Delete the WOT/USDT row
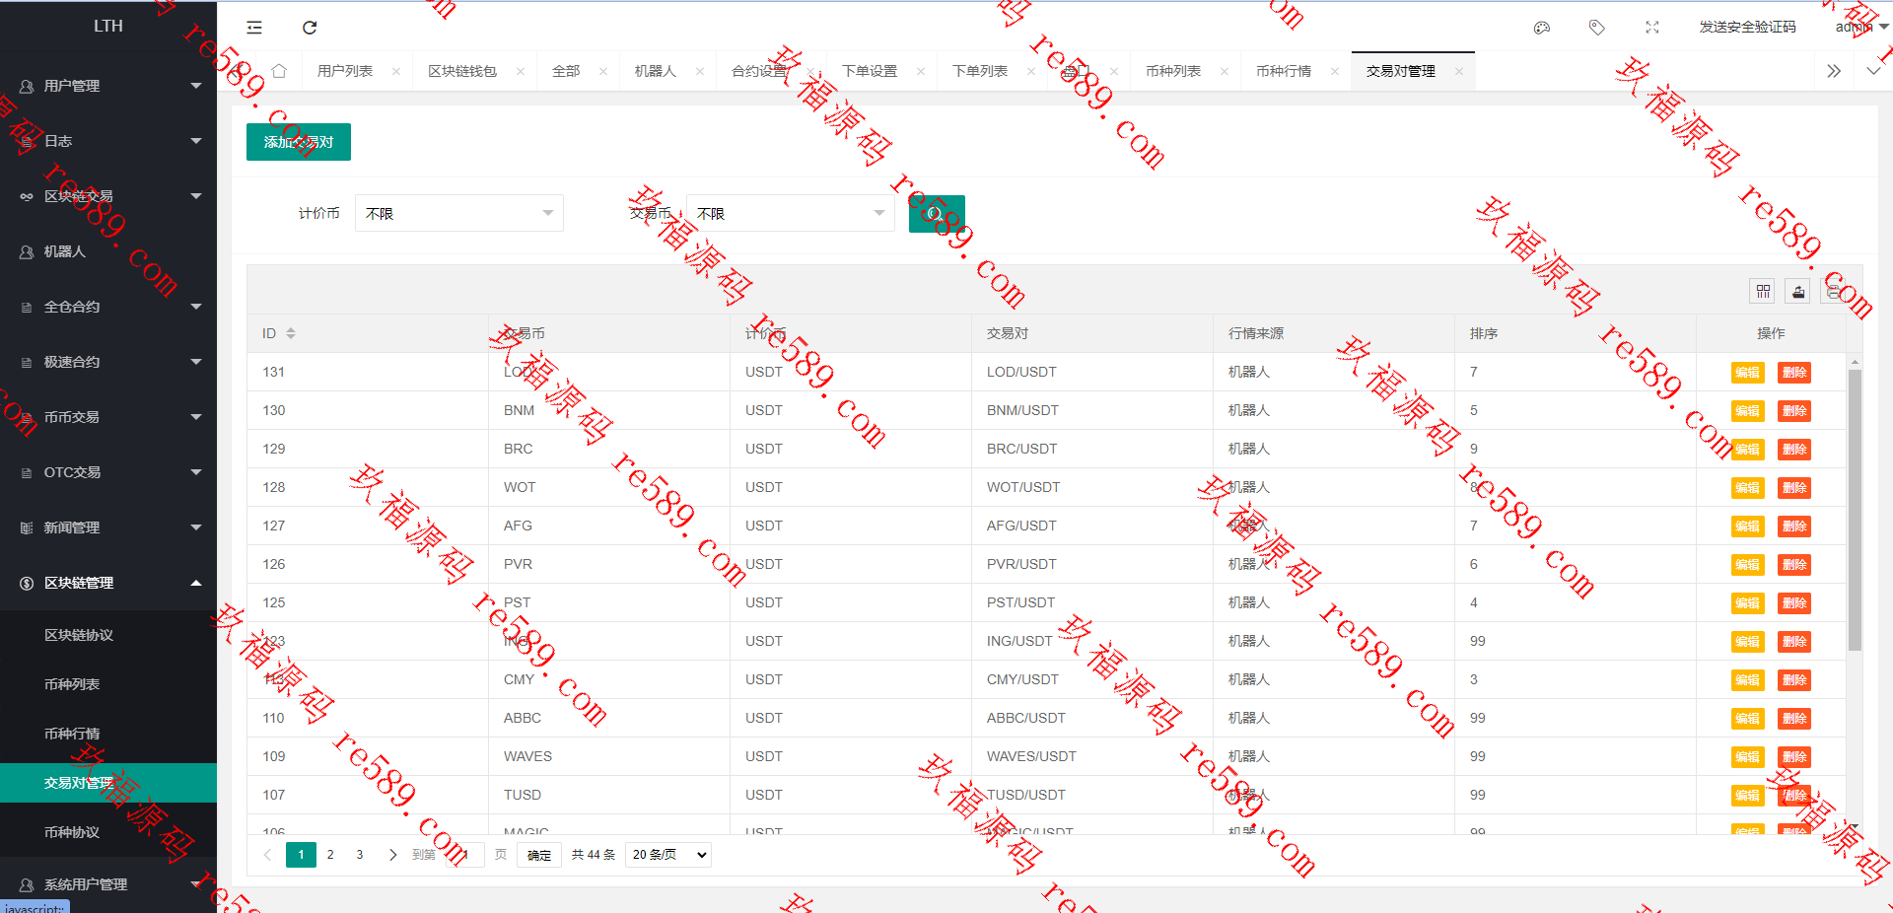This screenshot has height=913, width=1893. point(1794,488)
